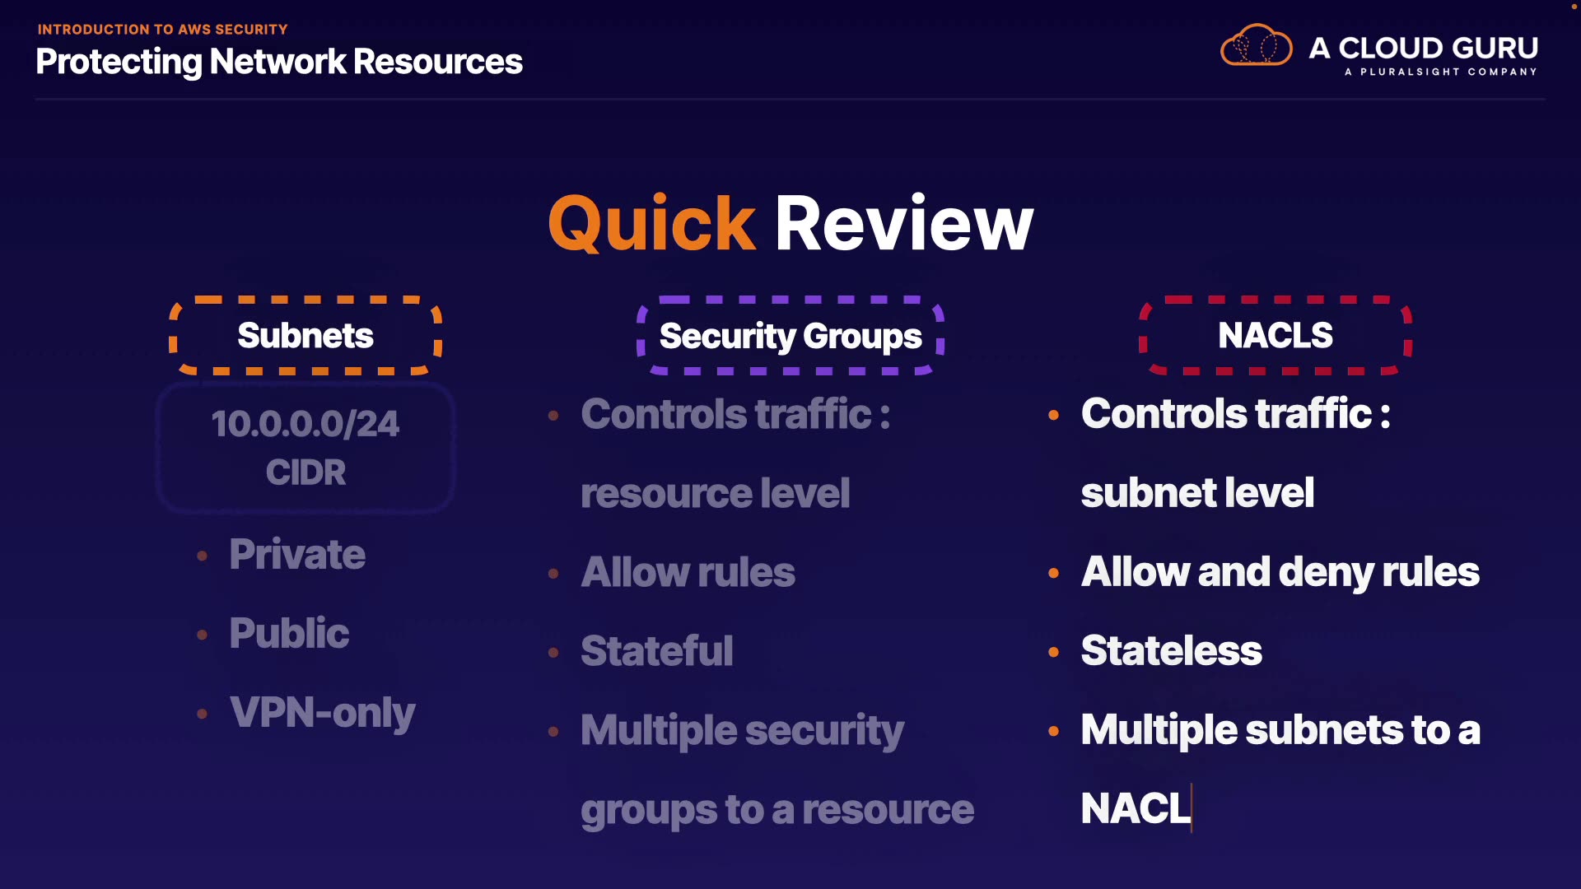The image size is (1581, 889).
Task: Click the Public subnet bullet item
Action: pos(289,633)
